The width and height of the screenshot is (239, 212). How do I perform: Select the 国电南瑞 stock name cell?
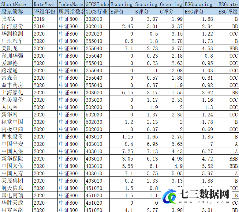click(16, 195)
